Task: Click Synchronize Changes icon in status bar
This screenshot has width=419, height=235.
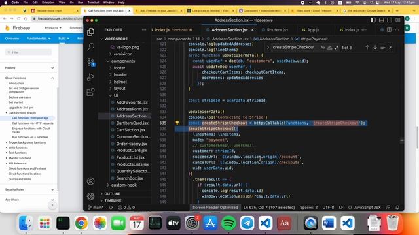Action: [x=111, y=208]
